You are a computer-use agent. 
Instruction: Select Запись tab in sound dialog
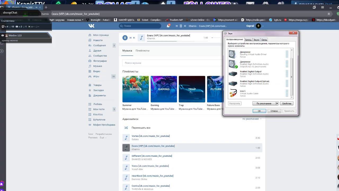248,40
